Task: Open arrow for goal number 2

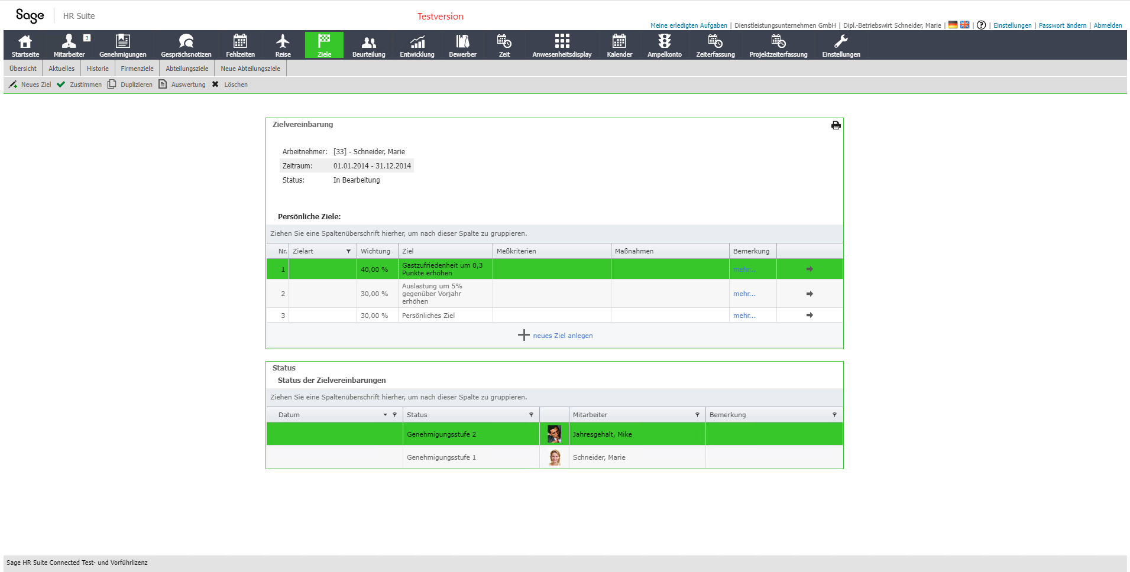Action: pyautogui.click(x=810, y=294)
